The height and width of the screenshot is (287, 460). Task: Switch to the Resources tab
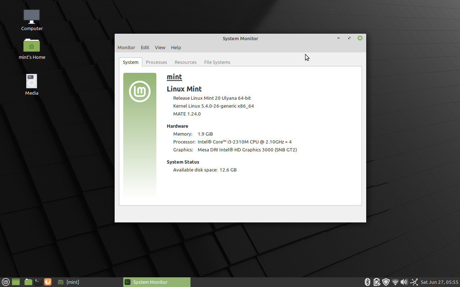coord(185,62)
